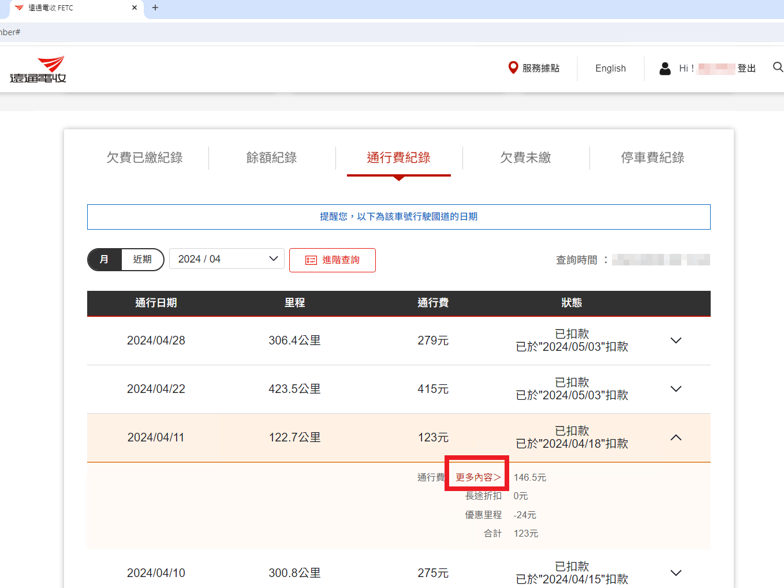This screenshot has width=784, height=588.
Task: Expand the 2024/04/28 record row
Action: 675,340
